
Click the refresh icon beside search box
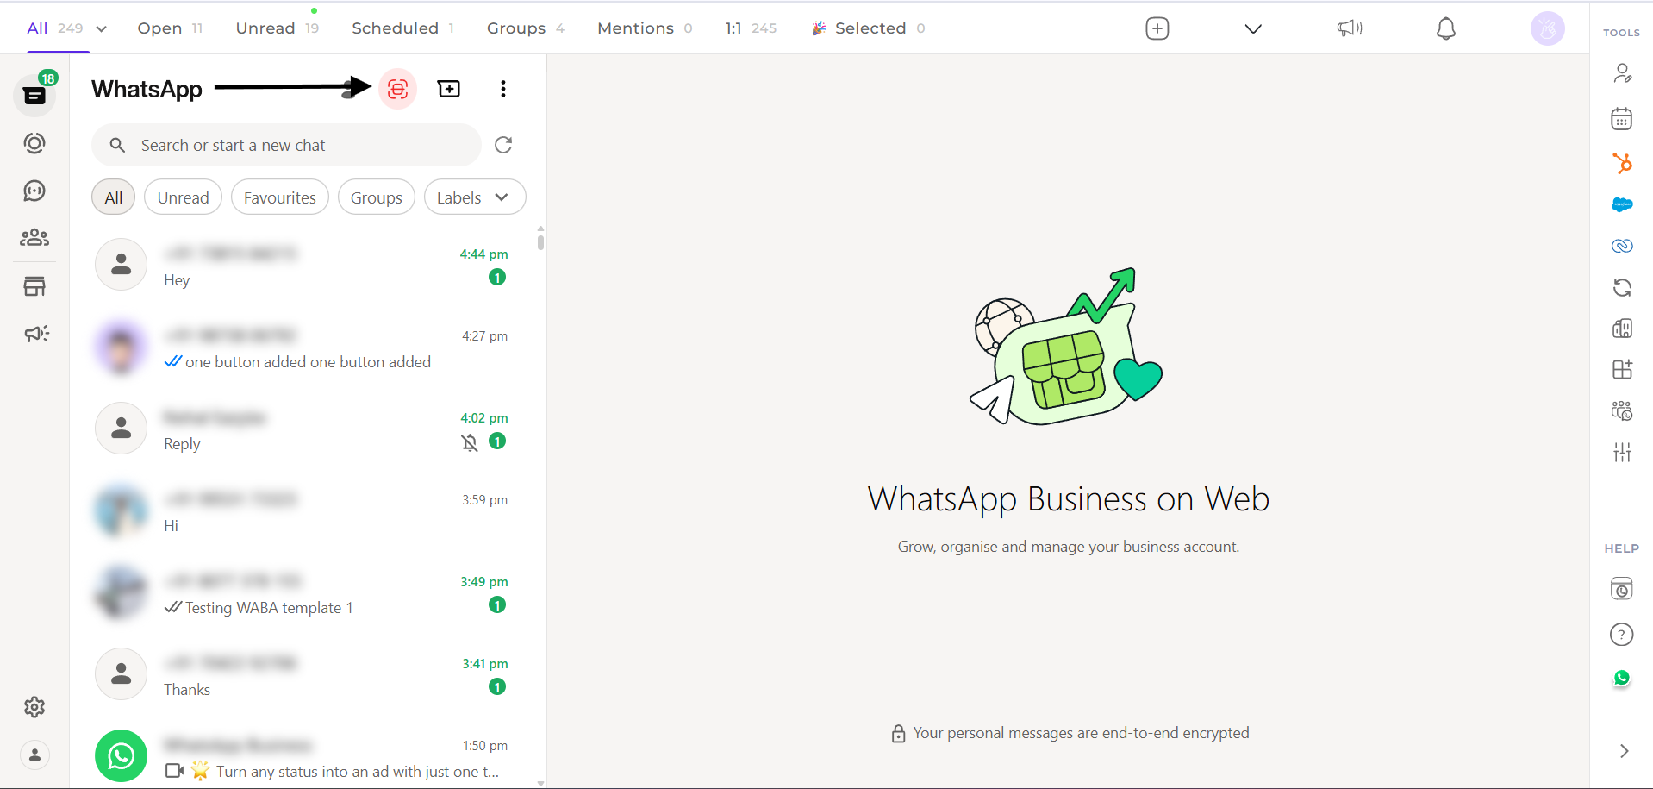click(503, 145)
